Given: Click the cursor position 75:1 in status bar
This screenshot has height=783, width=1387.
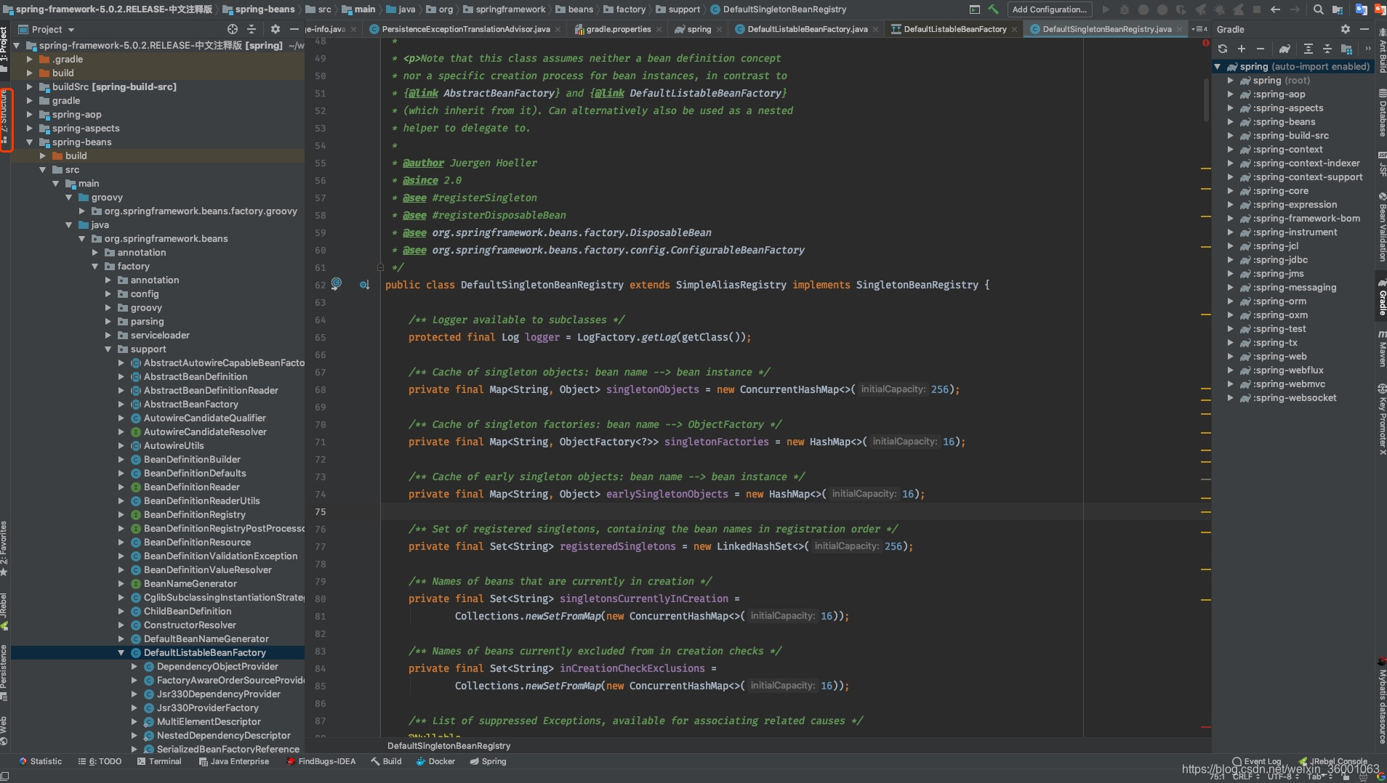Looking at the screenshot, I should pos(1217,776).
